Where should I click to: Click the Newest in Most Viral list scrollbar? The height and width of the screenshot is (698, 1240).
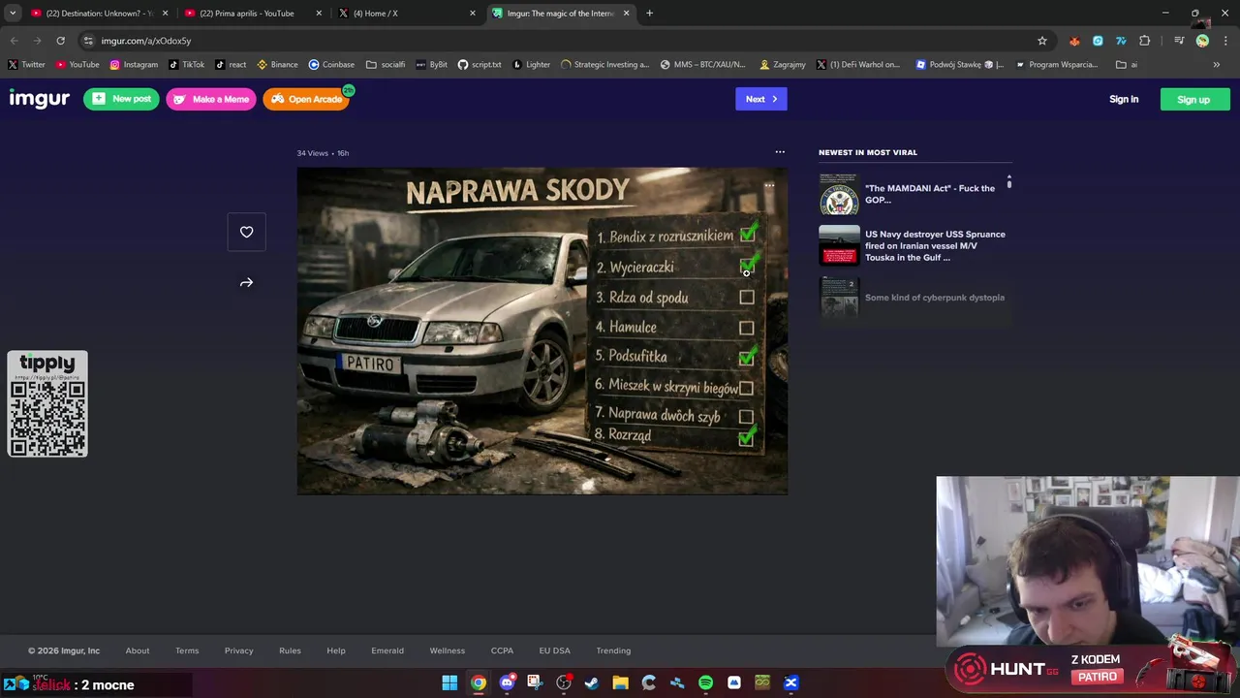[x=1008, y=182]
